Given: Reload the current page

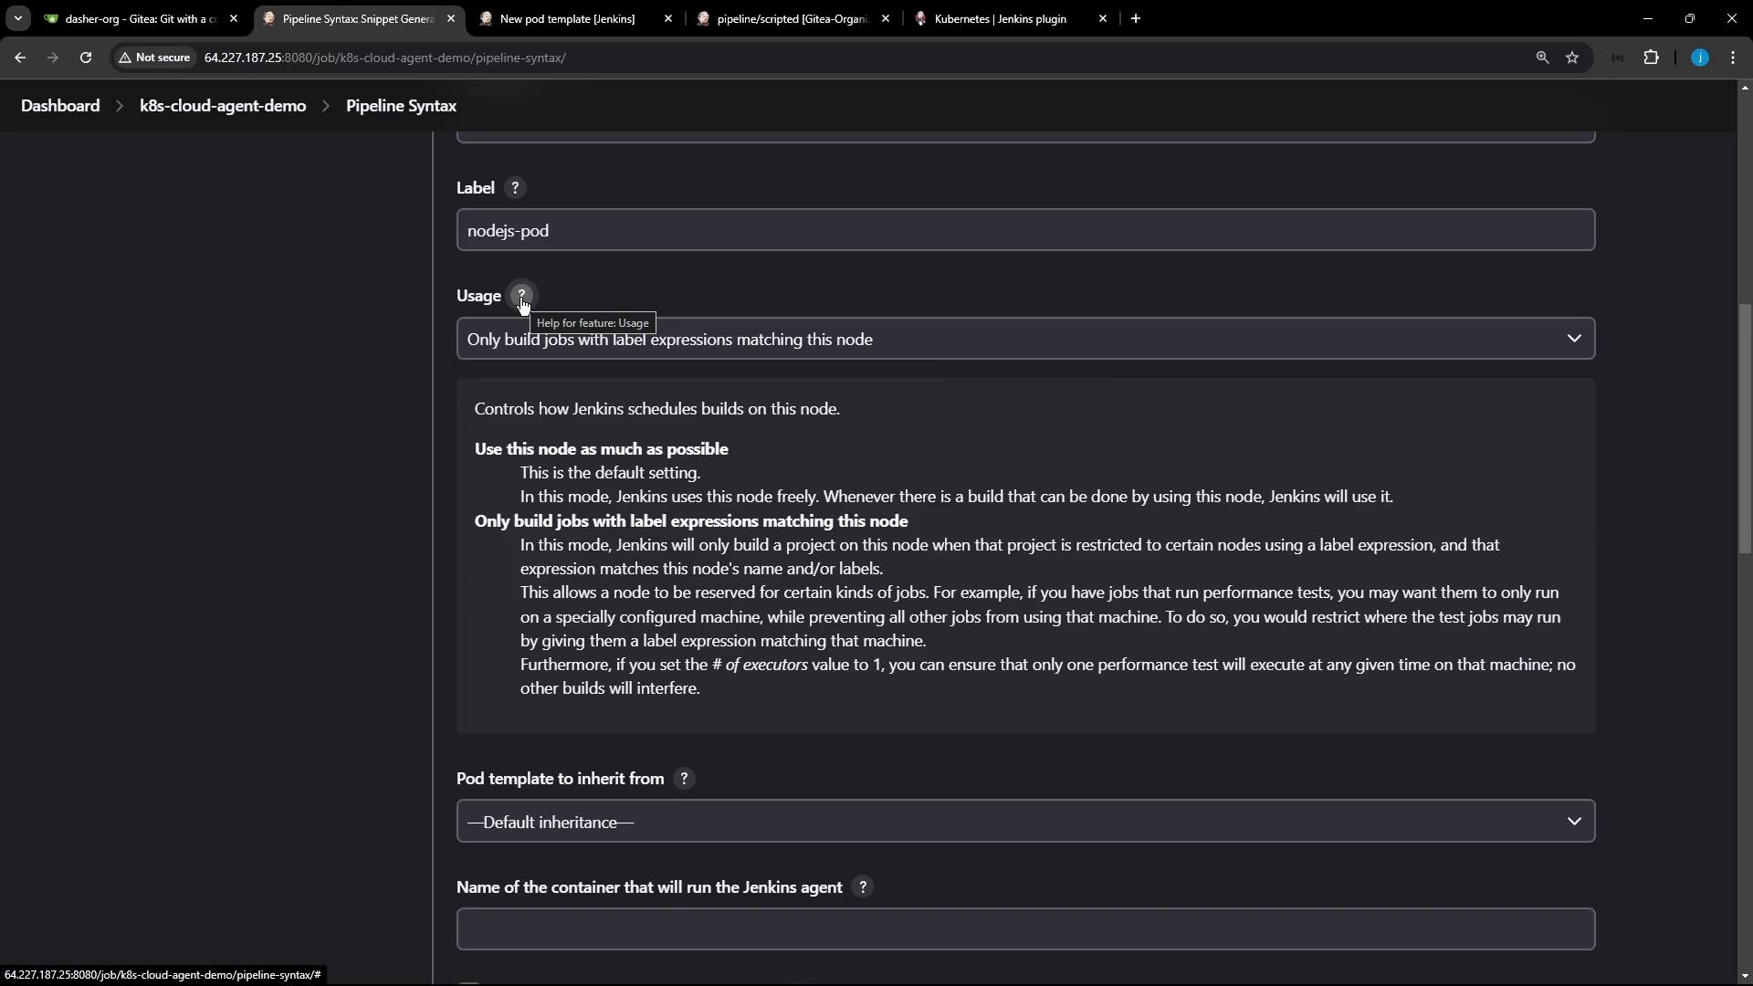Looking at the screenshot, I should pos(86,58).
